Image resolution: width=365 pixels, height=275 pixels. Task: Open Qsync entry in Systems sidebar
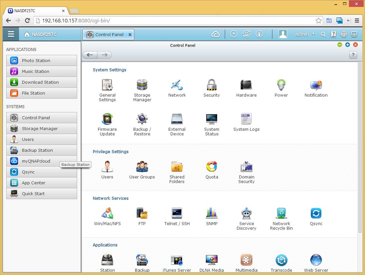(x=42, y=172)
